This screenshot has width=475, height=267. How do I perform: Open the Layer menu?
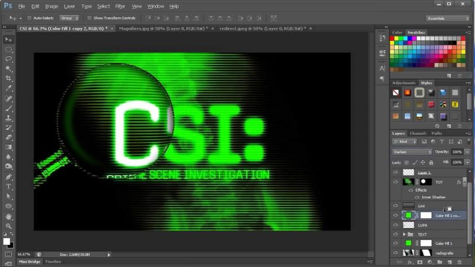coord(69,6)
